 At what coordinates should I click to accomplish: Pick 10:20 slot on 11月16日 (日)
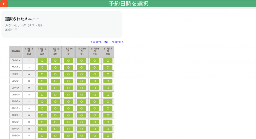(95, 115)
